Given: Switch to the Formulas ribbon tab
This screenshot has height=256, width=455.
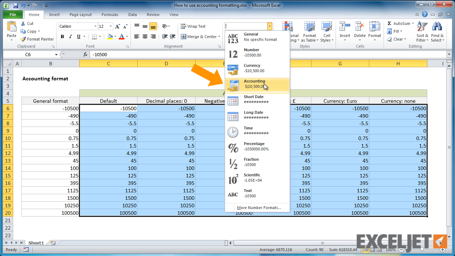Looking at the screenshot, I should point(109,15).
